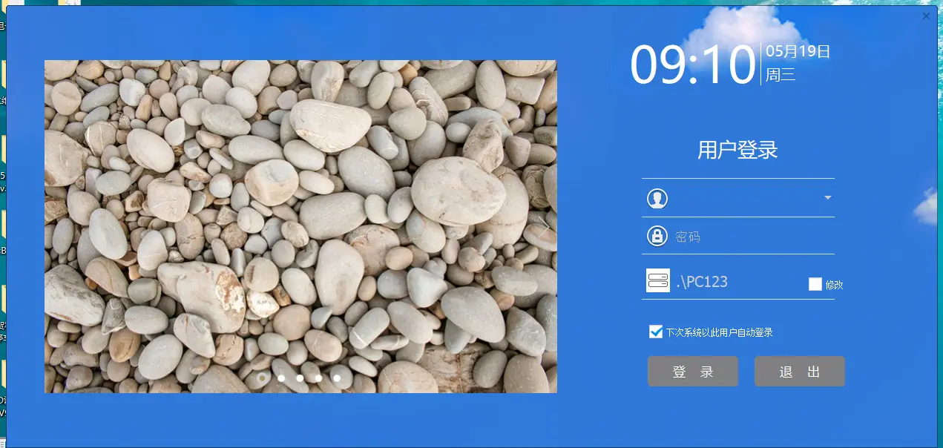Click the 09:10 clock display
The image size is (943, 448).
(692, 65)
